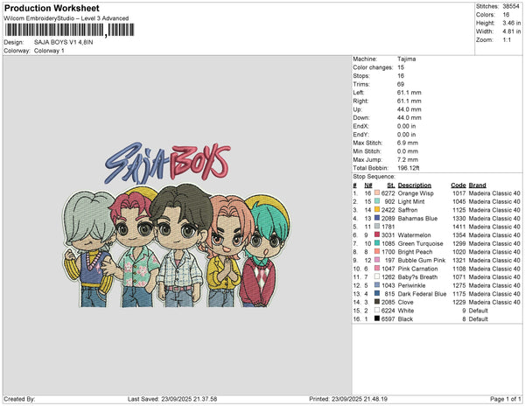Select the Light Mint thread swatch

(378, 201)
